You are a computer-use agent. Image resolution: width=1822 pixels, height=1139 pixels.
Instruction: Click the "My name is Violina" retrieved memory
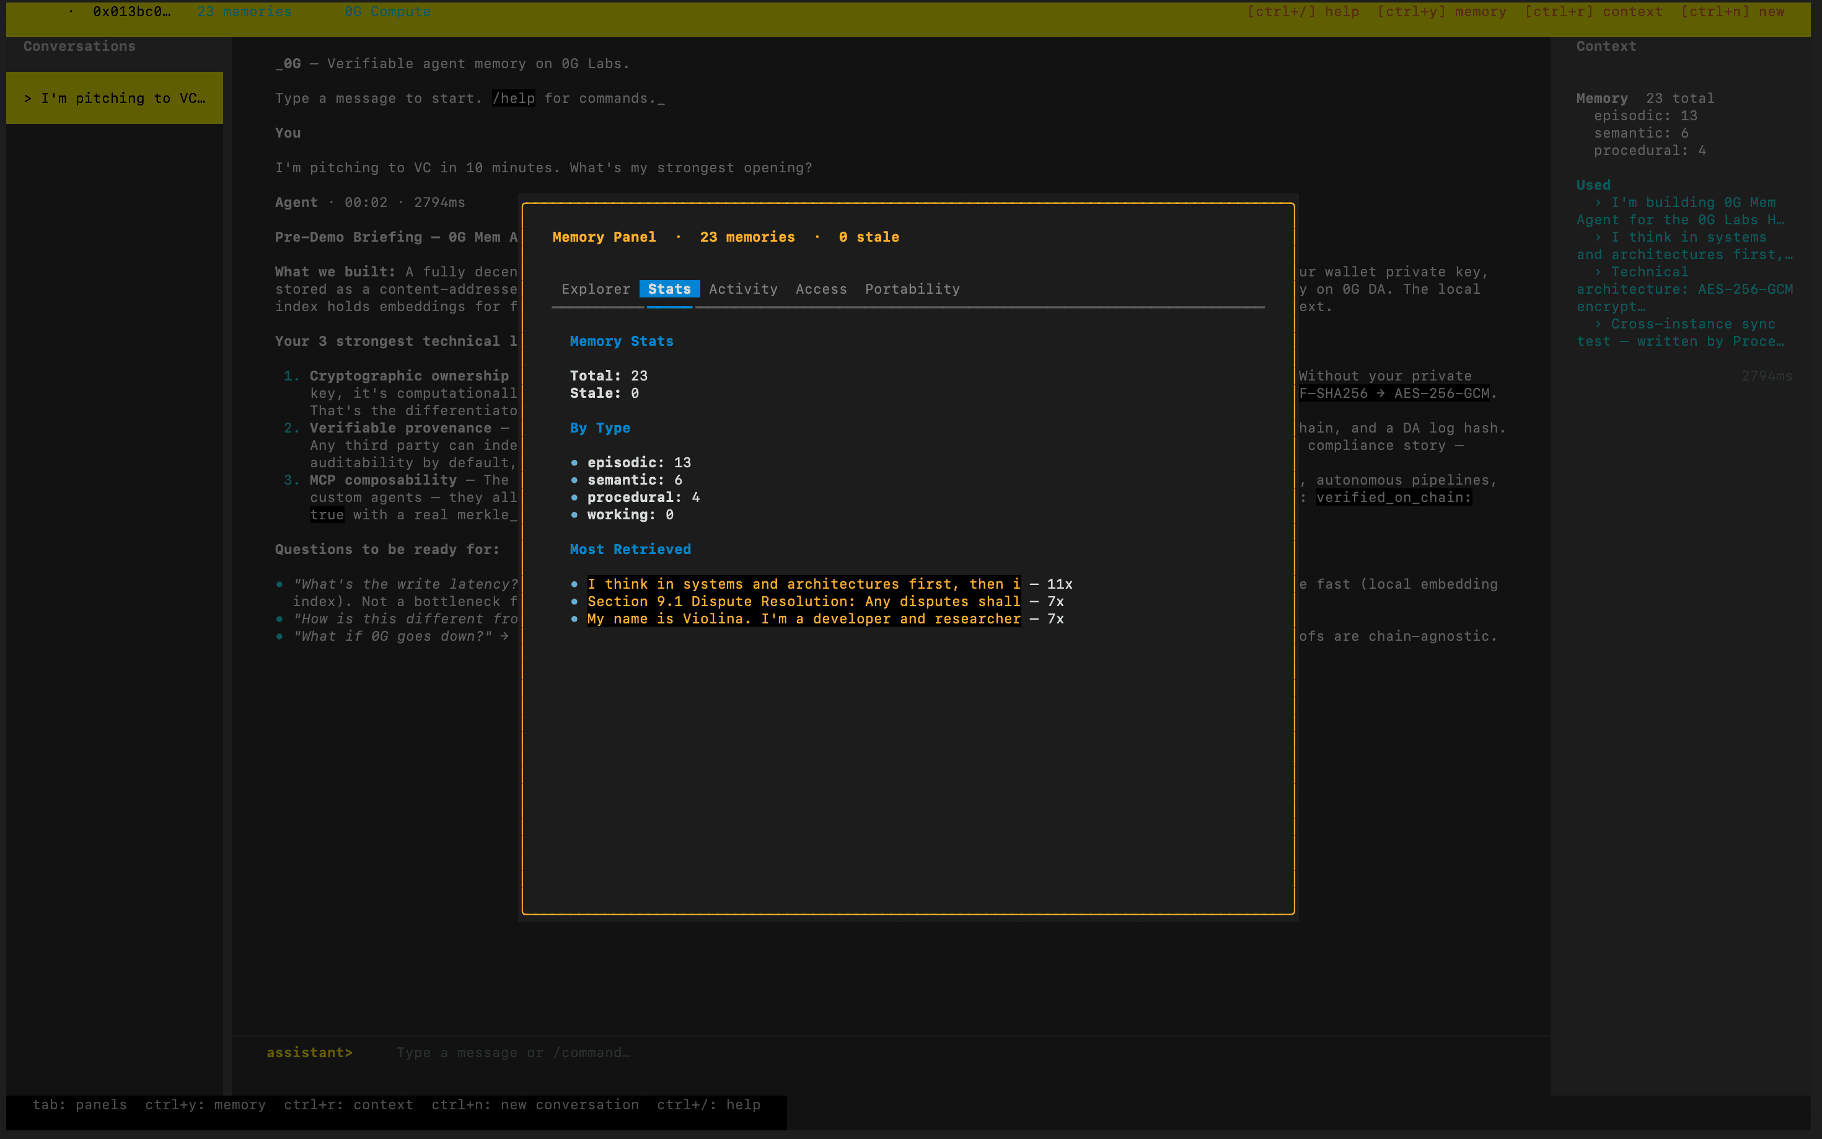tap(804, 618)
